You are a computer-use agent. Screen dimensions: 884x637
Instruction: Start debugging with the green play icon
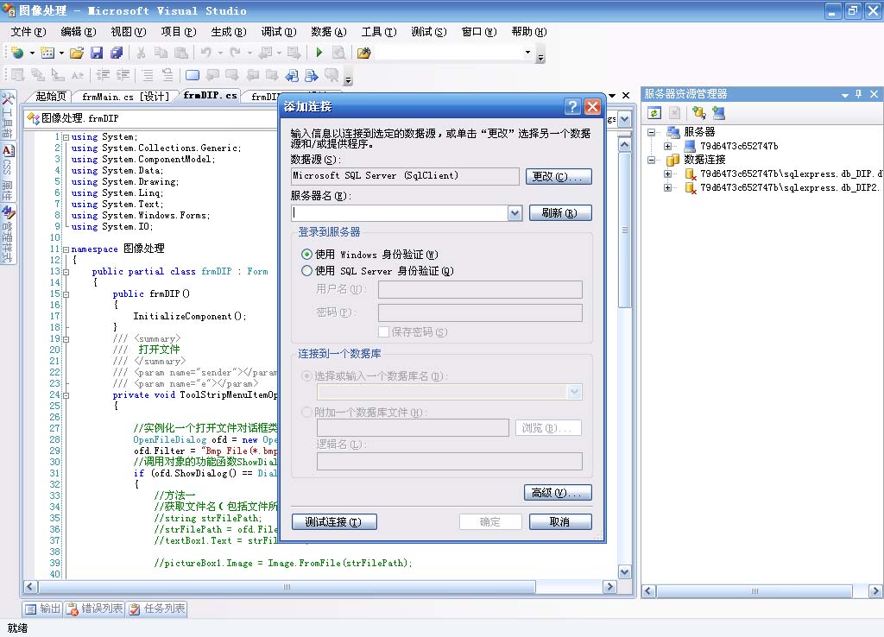coord(319,53)
